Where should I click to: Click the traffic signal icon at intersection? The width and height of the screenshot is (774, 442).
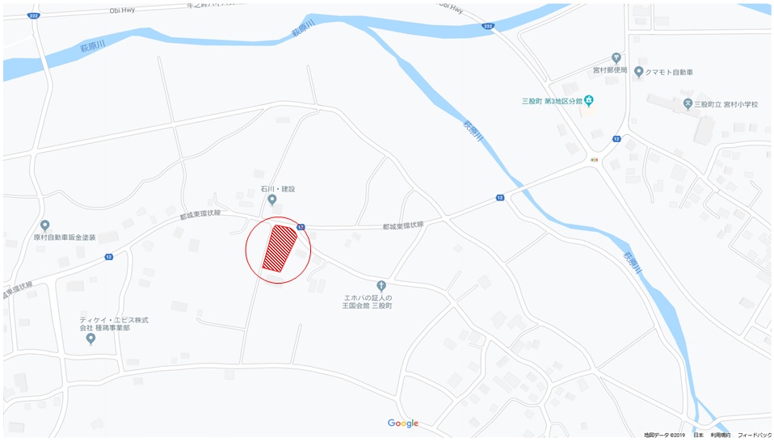tap(595, 159)
